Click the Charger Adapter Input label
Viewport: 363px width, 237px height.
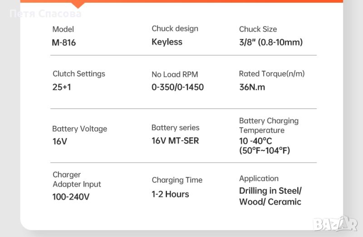coord(76,179)
